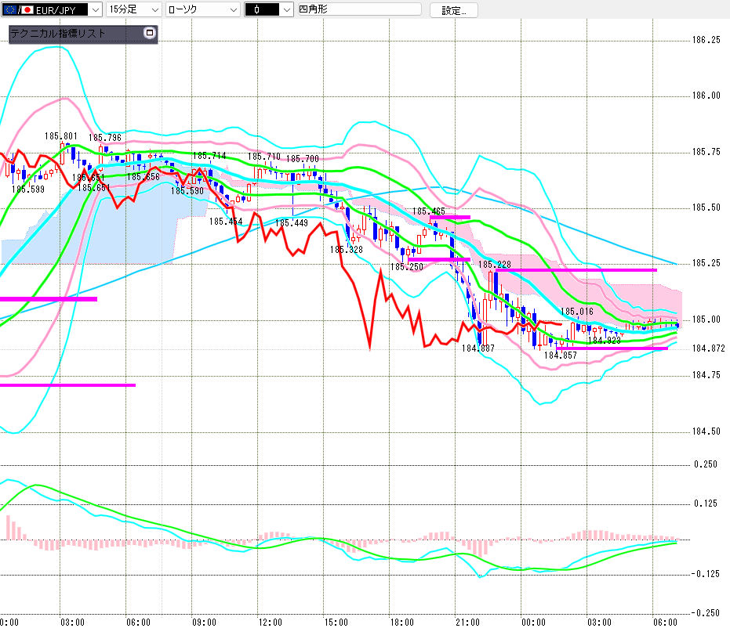The image size is (730, 628).
Task: Click the 184.872 current price label
Action: point(708,348)
